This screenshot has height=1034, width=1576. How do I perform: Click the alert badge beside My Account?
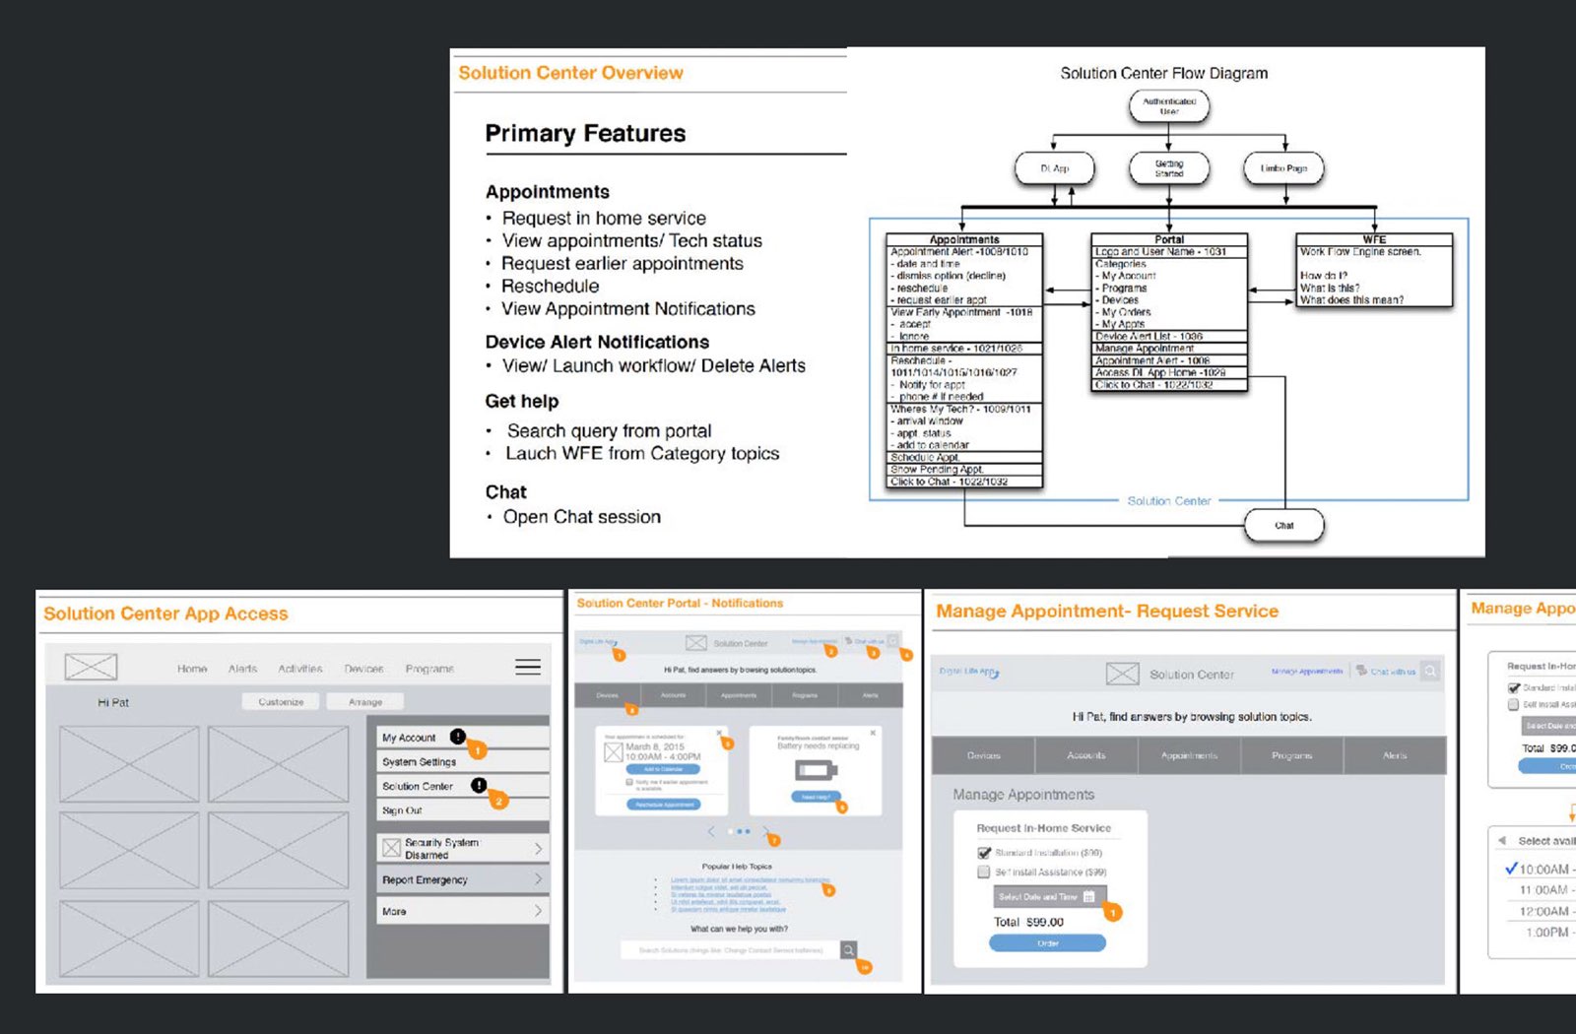457,736
